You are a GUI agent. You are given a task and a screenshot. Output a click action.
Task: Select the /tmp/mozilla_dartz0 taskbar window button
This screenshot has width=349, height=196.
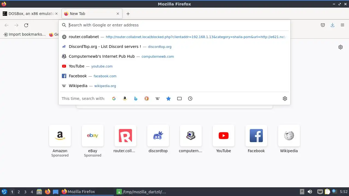[x=142, y=192]
